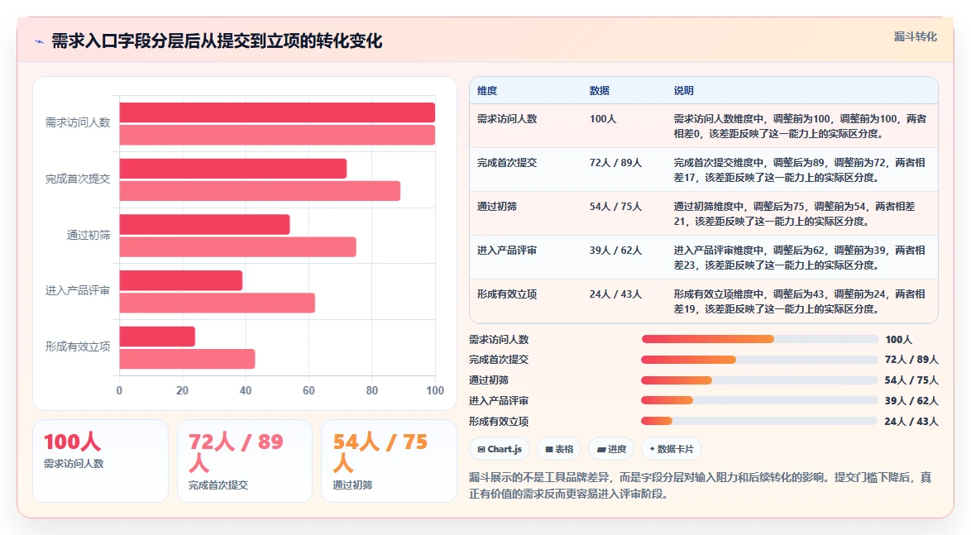
Task: Click the dark bar for 完成首次提交 in chart
Action: tap(233, 169)
